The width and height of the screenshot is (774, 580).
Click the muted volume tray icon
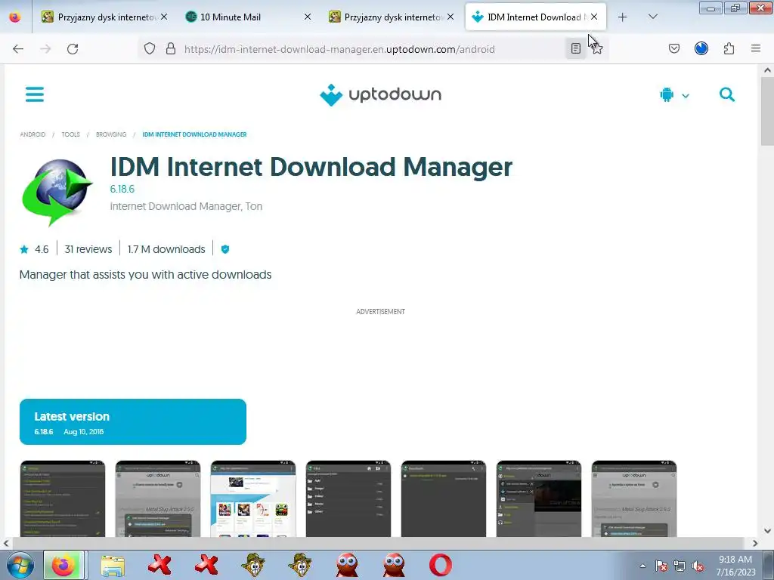(698, 566)
